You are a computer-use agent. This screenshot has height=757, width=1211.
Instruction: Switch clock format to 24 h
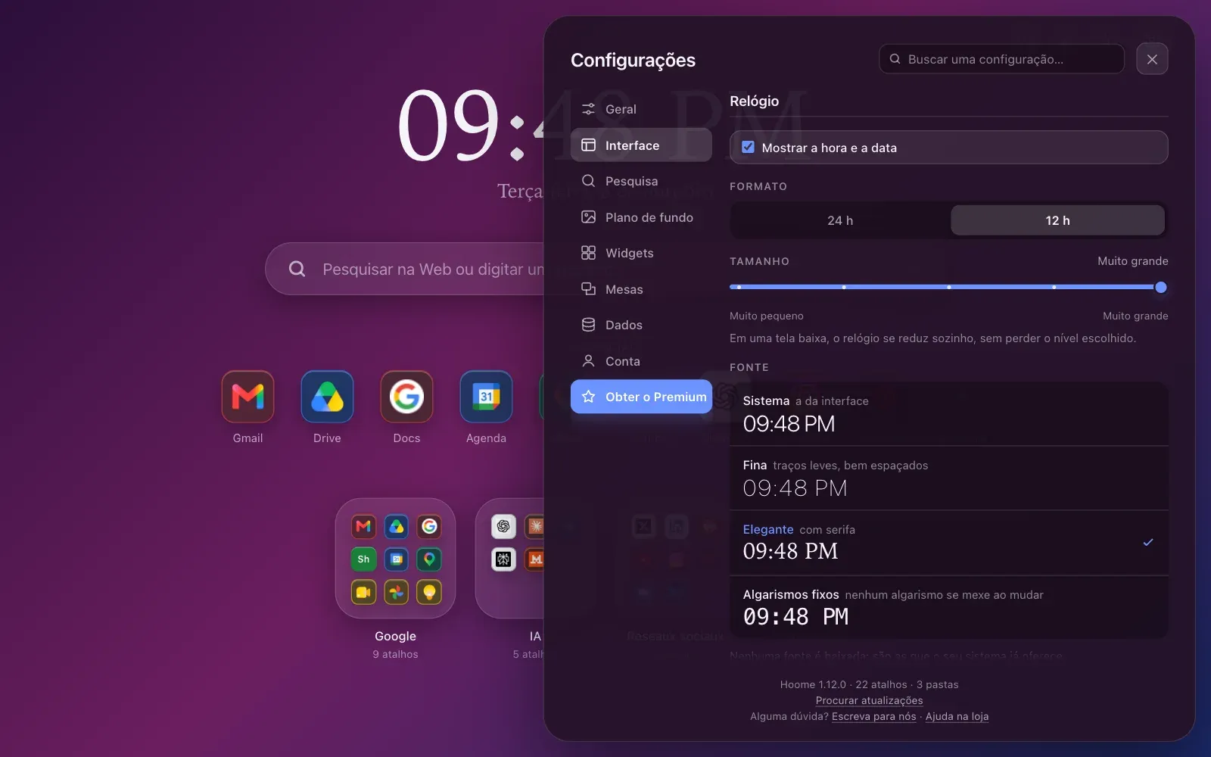[x=840, y=220]
